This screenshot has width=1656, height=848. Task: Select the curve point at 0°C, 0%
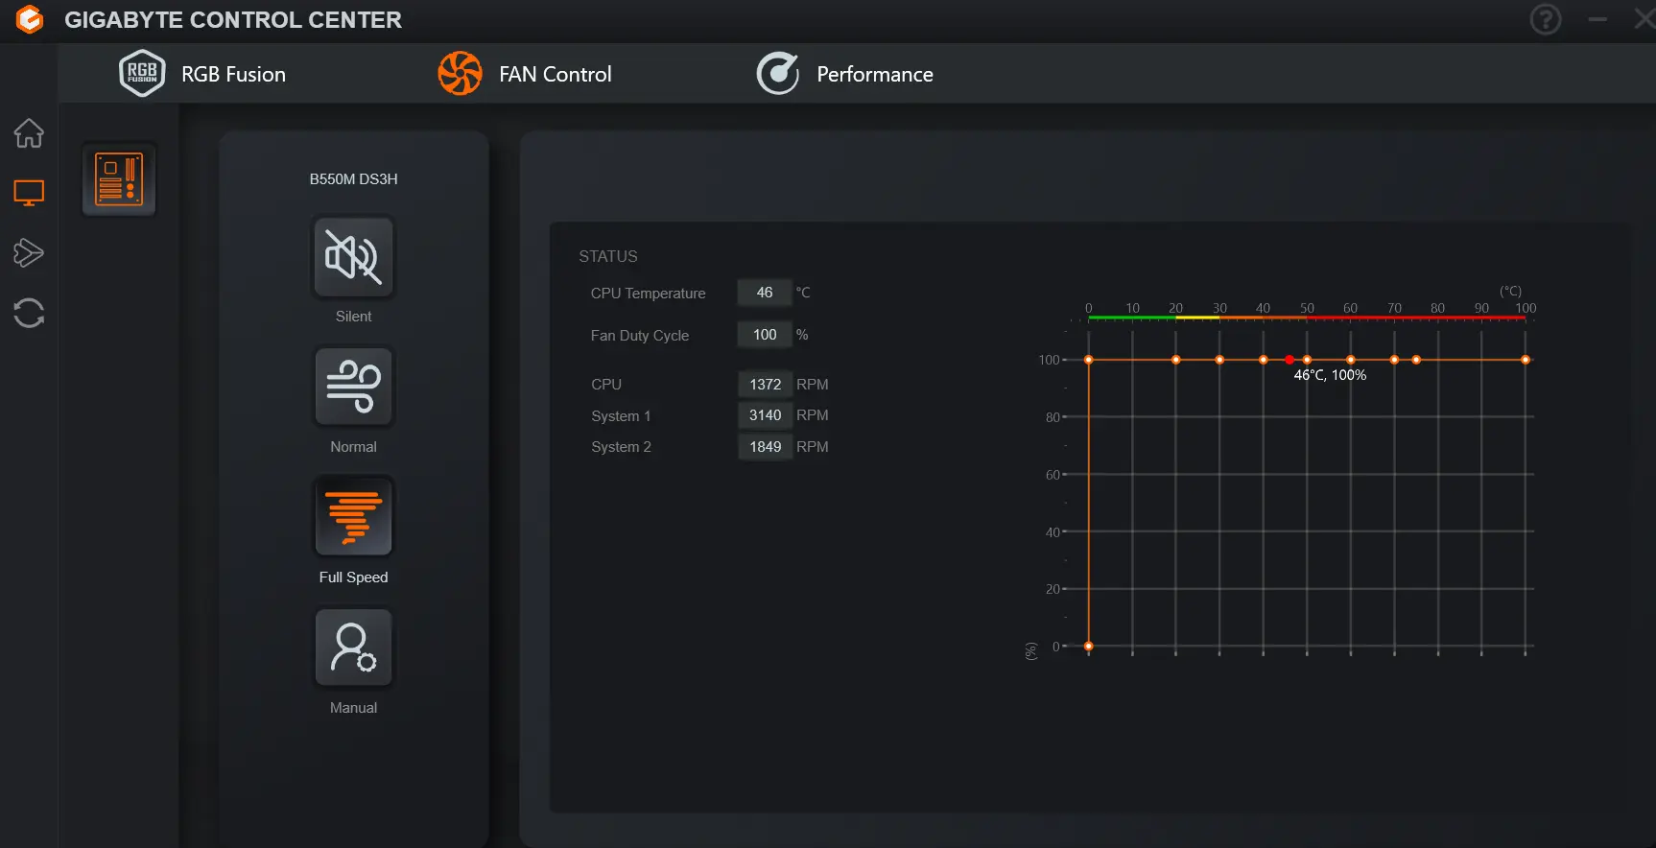coord(1089,647)
